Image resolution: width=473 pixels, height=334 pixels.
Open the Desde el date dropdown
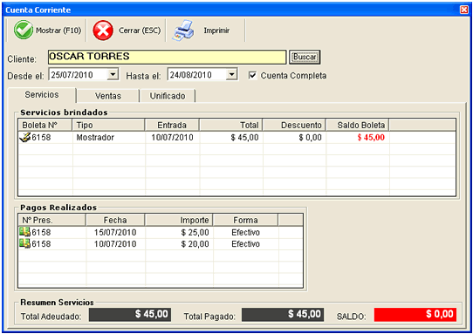(x=113, y=74)
